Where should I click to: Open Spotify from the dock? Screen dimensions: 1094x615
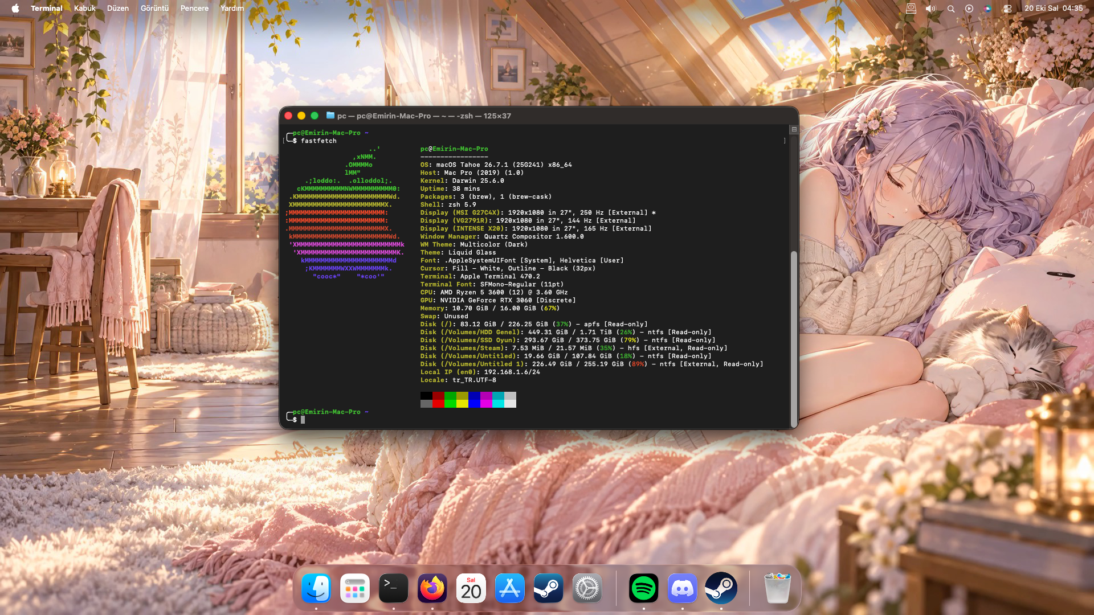pos(644,588)
